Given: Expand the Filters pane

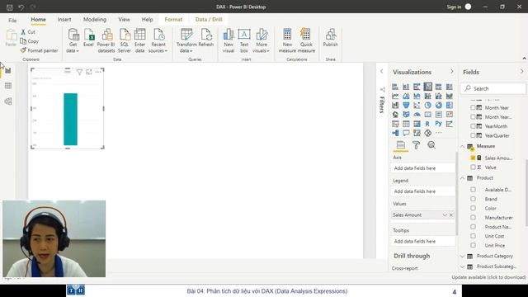Looking at the screenshot, I should pyautogui.click(x=381, y=72).
